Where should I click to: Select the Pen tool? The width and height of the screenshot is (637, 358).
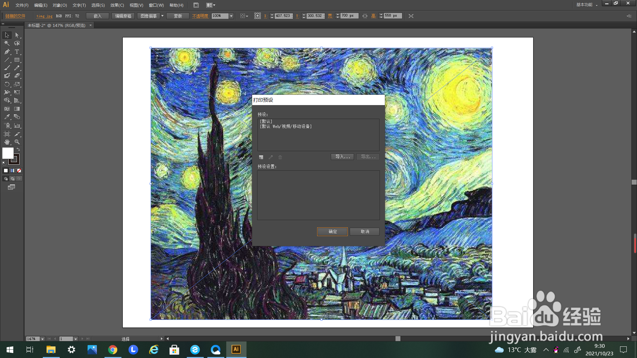(7, 52)
